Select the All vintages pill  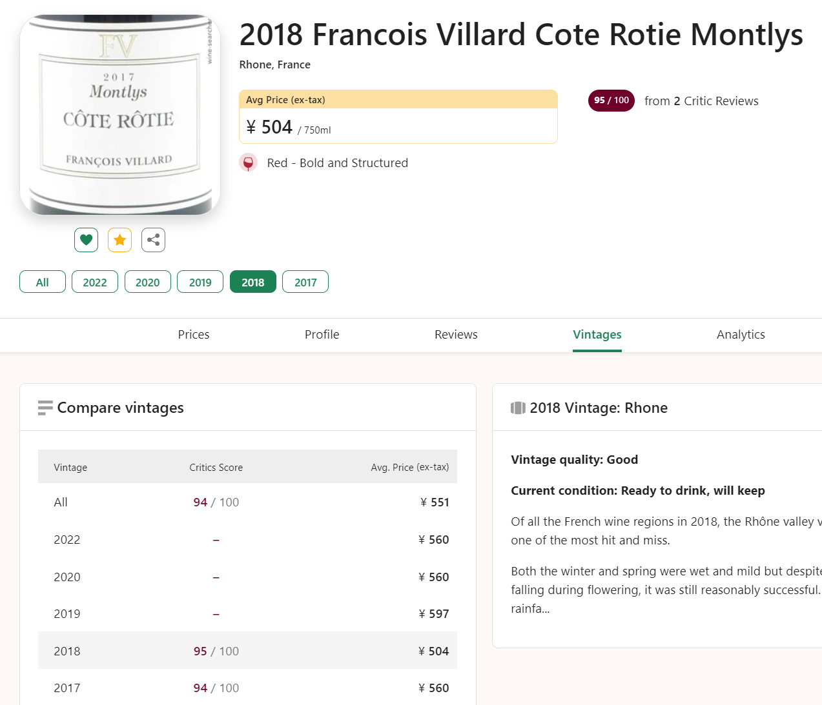(x=43, y=282)
